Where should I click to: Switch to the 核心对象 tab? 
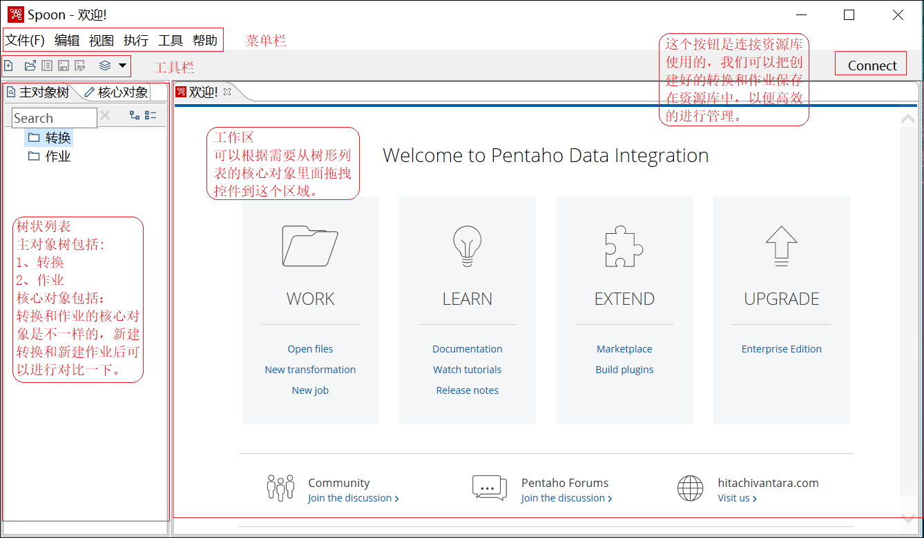tap(117, 92)
